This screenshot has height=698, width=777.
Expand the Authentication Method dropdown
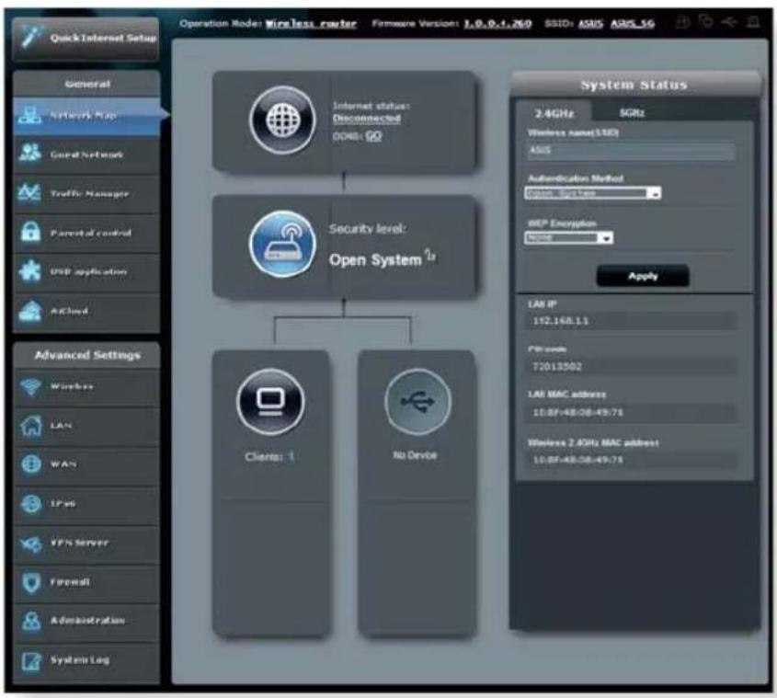(x=593, y=193)
